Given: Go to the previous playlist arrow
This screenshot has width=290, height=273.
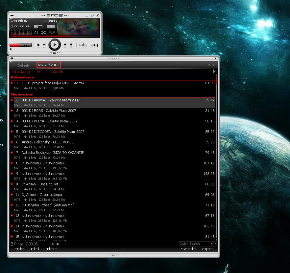Looking at the screenshot, I should (x=53, y=244).
